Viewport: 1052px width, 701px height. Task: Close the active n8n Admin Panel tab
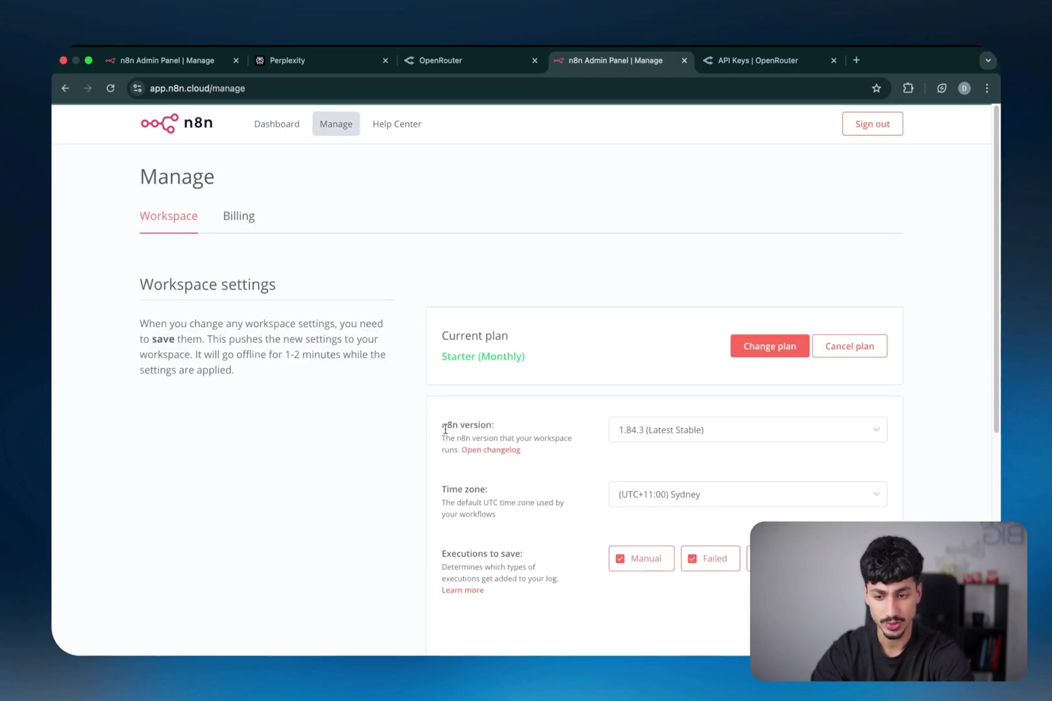pyautogui.click(x=684, y=60)
